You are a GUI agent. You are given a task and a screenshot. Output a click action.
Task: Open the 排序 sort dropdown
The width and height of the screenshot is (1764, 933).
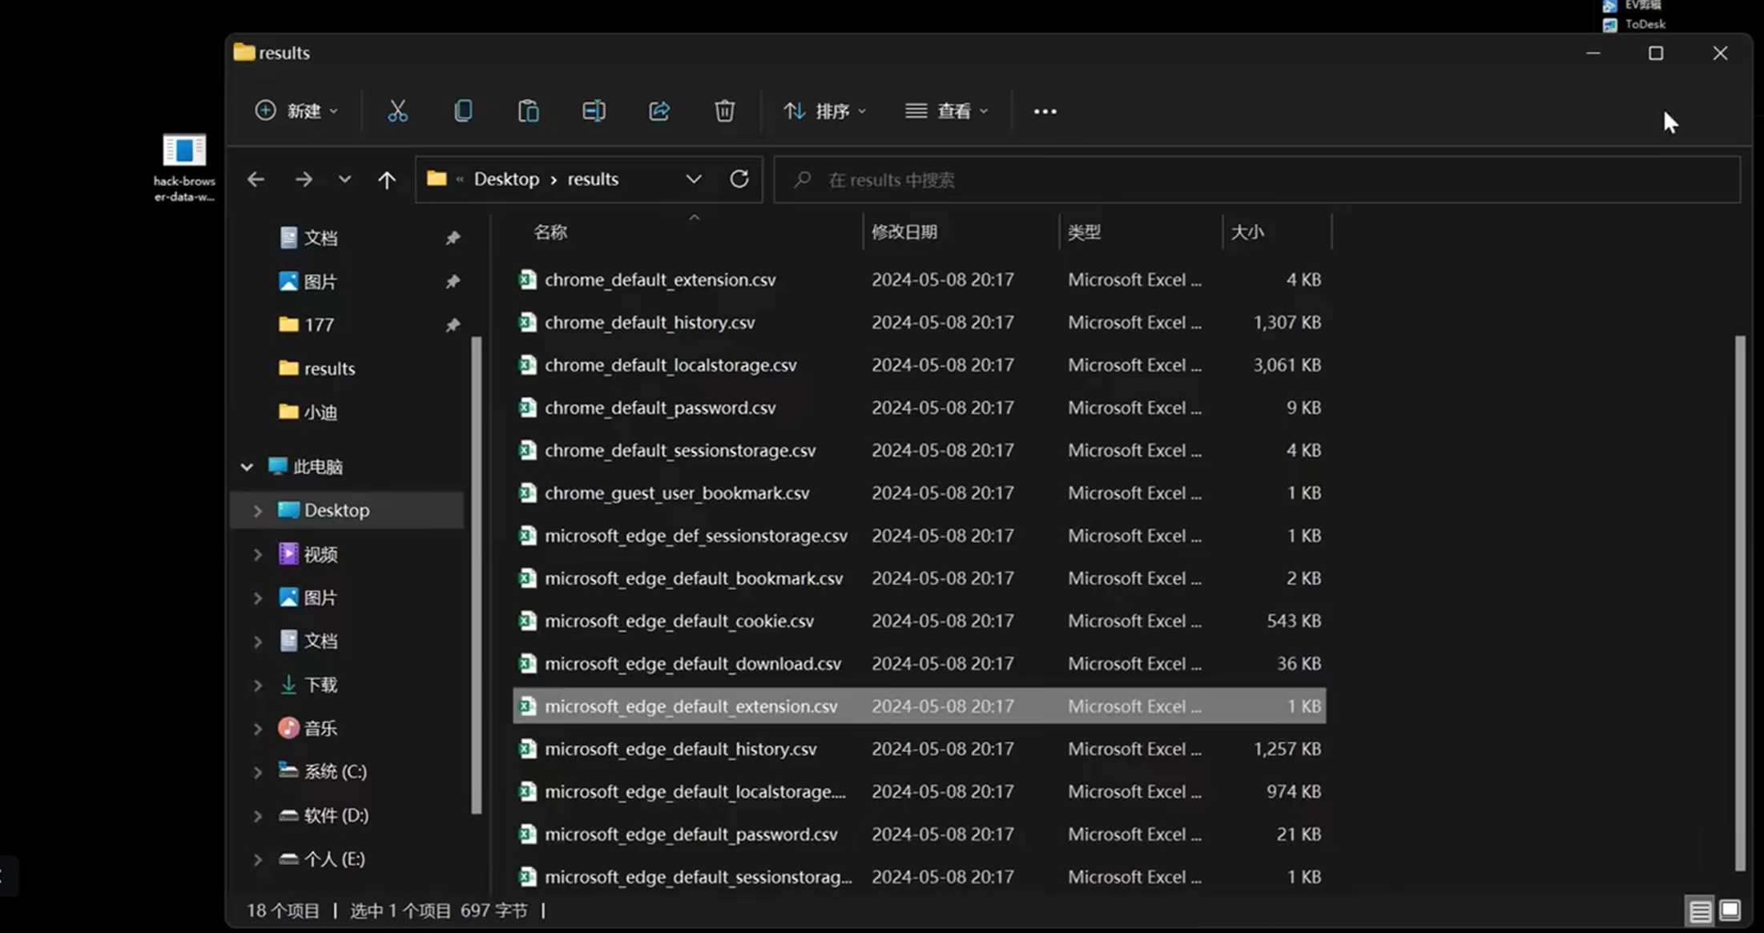pyautogui.click(x=825, y=111)
